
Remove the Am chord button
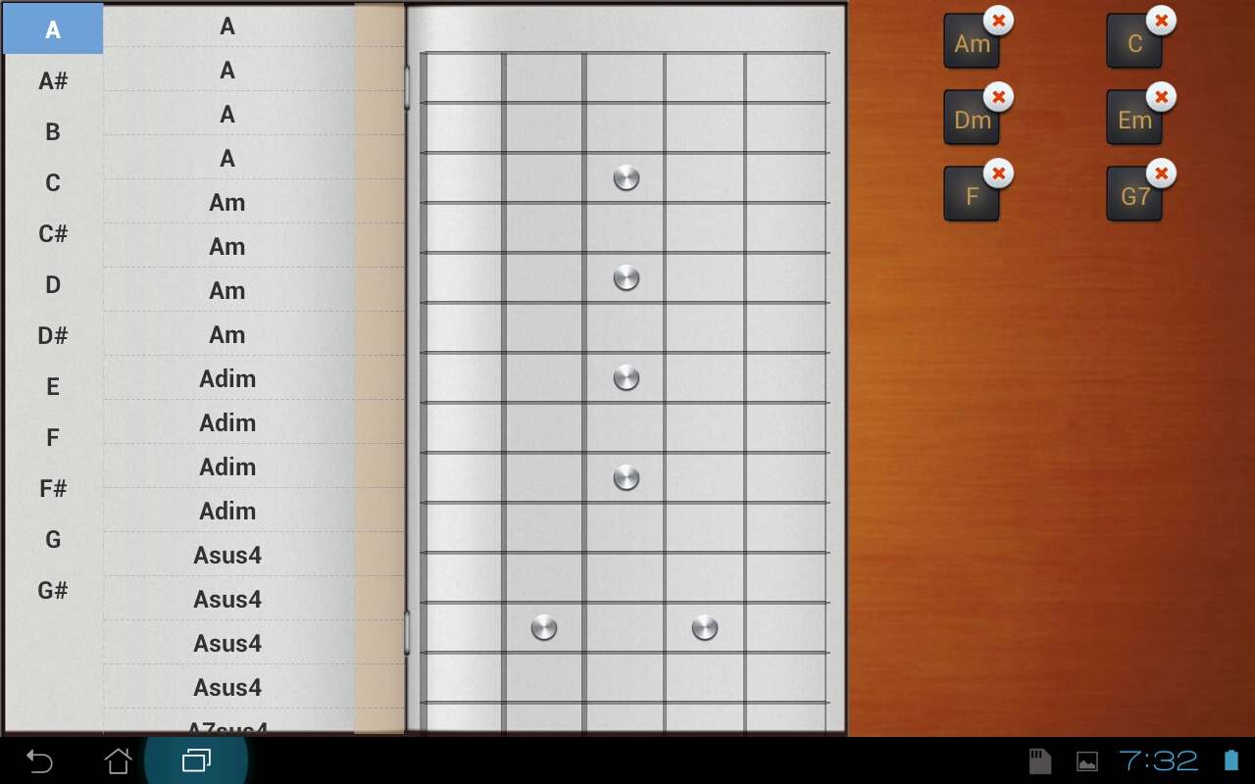(x=998, y=20)
